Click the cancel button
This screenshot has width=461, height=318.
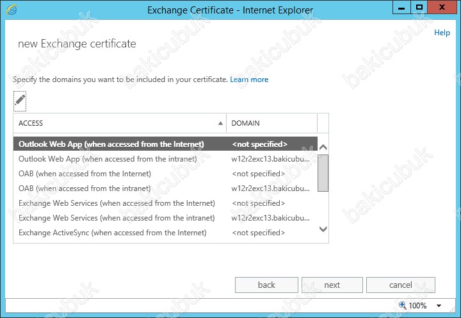click(400, 285)
